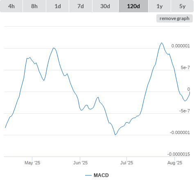Viewport: 194px width, 186px height.
Task: Click the Aug '25 axis label
Action: (x=175, y=163)
